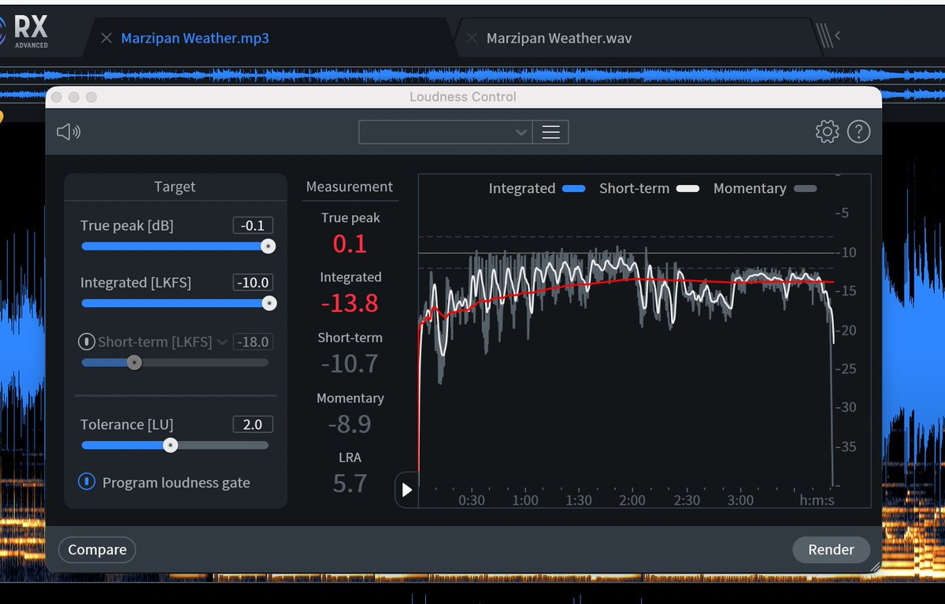This screenshot has width=945, height=604.
Task: Click the Short-term -10.7 measurement
Action: pyautogui.click(x=350, y=364)
